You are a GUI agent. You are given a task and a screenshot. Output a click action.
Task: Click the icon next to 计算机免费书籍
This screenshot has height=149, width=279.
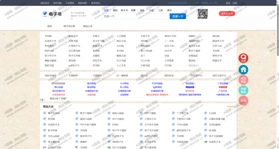[x=206, y=119]
